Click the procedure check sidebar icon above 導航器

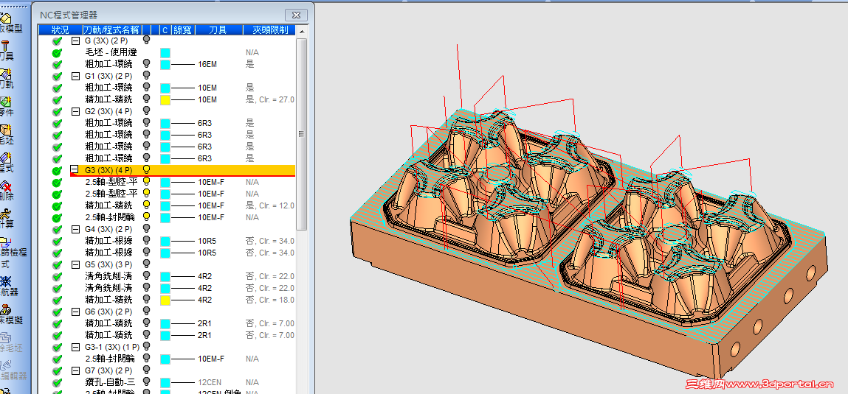click(x=12, y=252)
